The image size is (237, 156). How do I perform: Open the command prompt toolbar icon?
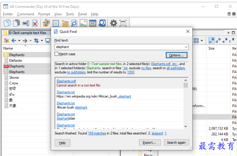[x=93, y=23]
